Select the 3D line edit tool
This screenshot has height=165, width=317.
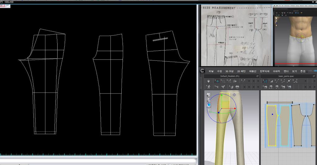coord(243,81)
